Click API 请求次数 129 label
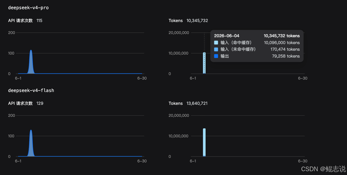Viewport: 347px width, 175px height. (x=26, y=103)
